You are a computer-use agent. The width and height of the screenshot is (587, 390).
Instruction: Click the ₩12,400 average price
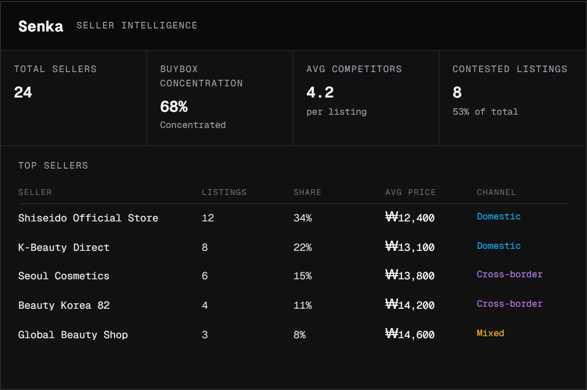coord(410,217)
